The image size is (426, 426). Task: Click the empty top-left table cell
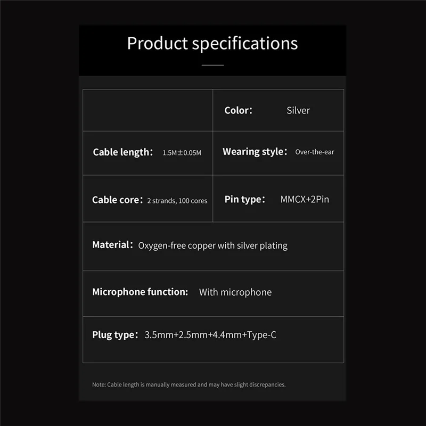point(148,110)
